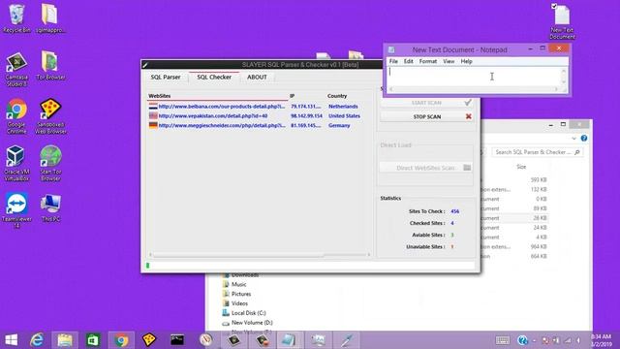Click the help question-mark tray icon
Image resolution: width=620 pixels, height=349 pixels.
pos(522,340)
